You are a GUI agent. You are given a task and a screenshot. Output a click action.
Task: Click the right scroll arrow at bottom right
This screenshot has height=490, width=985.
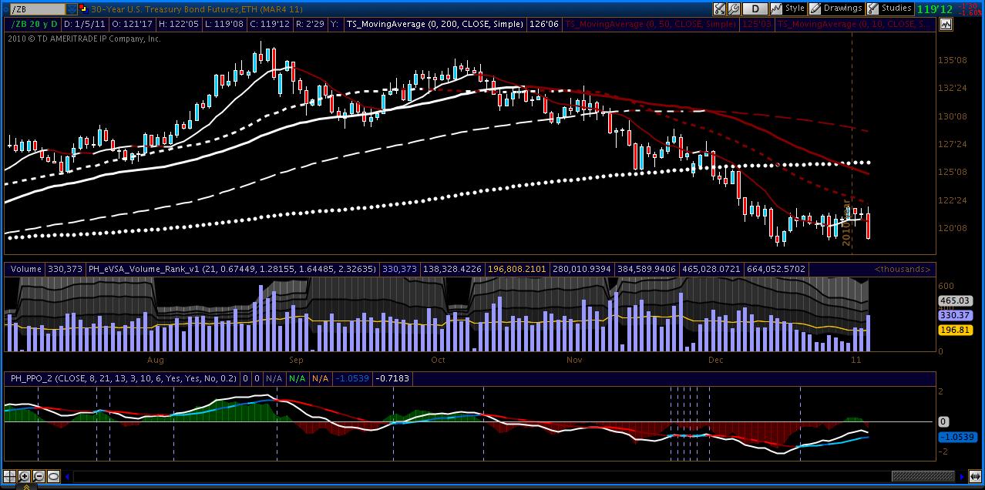[960, 476]
